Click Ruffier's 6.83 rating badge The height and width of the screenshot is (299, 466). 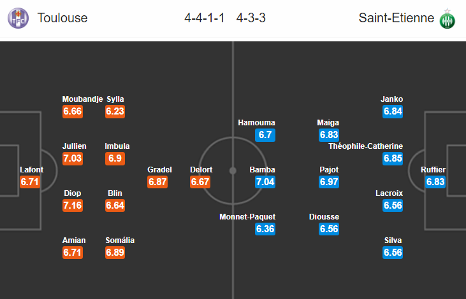pos(435,182)
